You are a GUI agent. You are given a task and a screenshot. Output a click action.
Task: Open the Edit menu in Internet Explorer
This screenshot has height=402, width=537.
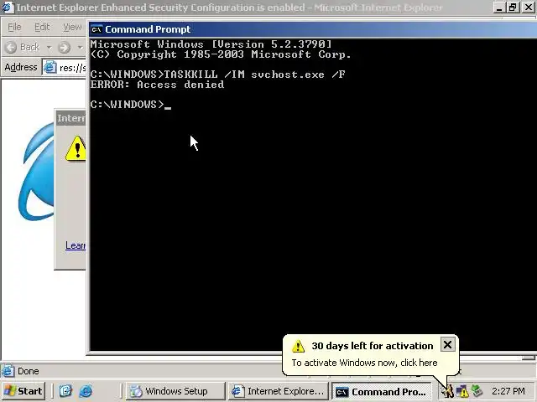[x=42, y=27]
